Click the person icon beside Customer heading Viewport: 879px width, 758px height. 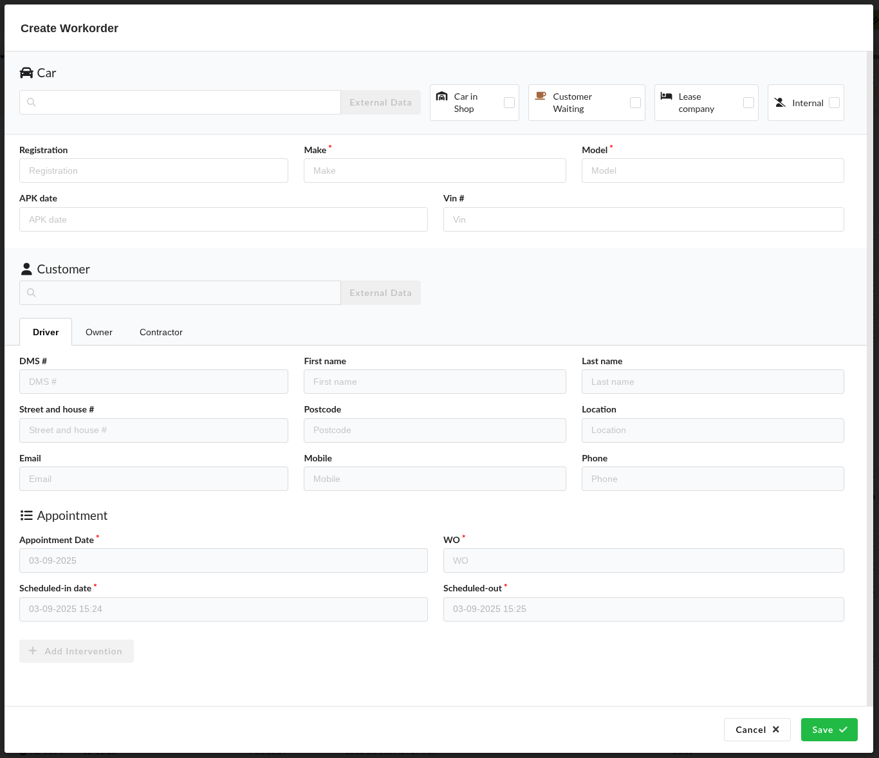tap(26, 269)
